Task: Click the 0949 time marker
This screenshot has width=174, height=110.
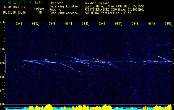Action: coord(152,23)
